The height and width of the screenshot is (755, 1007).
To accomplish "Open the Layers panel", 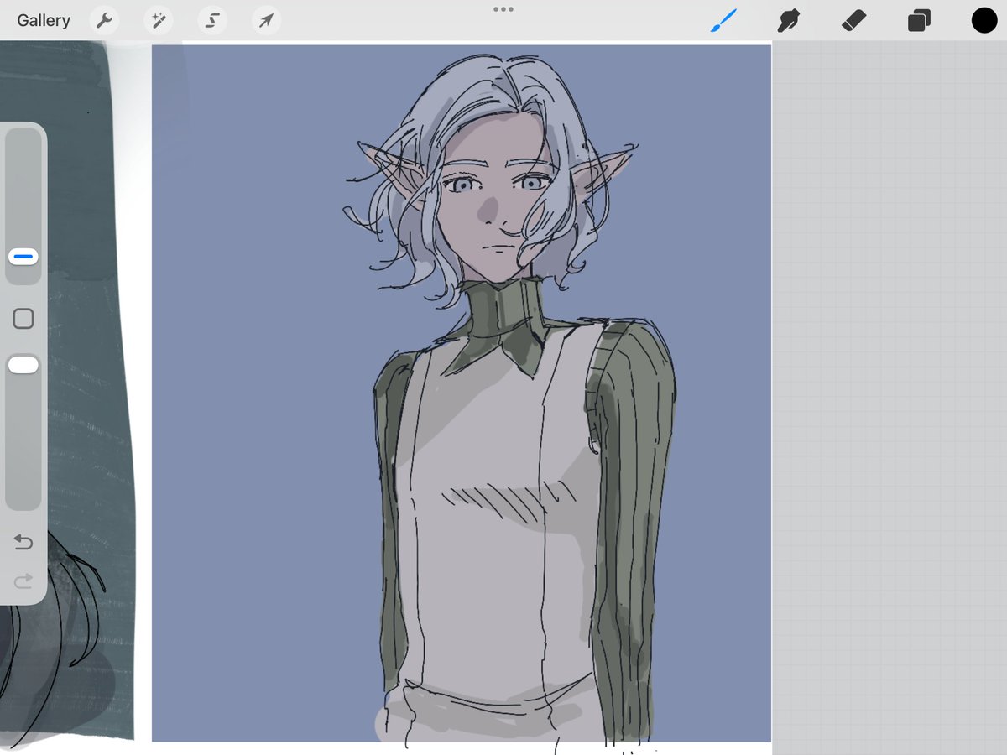I will point(919,20).
